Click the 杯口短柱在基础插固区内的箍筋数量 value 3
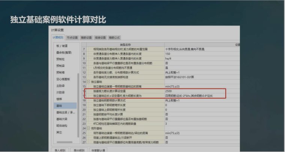 (x=166, y=124)
